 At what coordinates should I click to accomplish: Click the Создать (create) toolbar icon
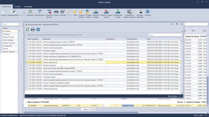point(4,12)
